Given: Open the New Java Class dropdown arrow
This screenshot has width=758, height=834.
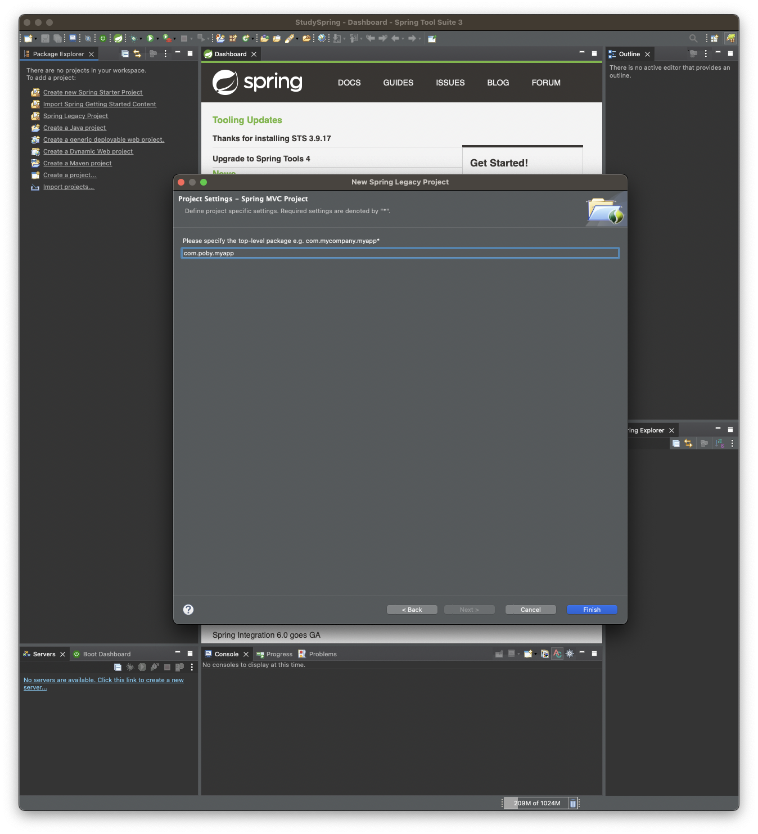Looking at the screenshot, I should pyautogui.click(x=252, y=39).
